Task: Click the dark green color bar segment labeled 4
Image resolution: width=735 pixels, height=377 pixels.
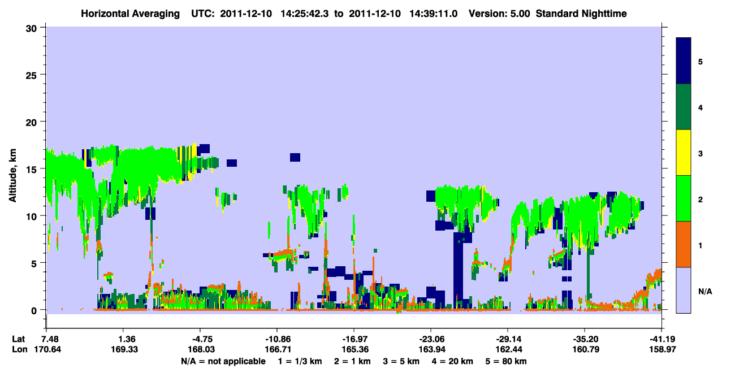Action: pos(684,107)
